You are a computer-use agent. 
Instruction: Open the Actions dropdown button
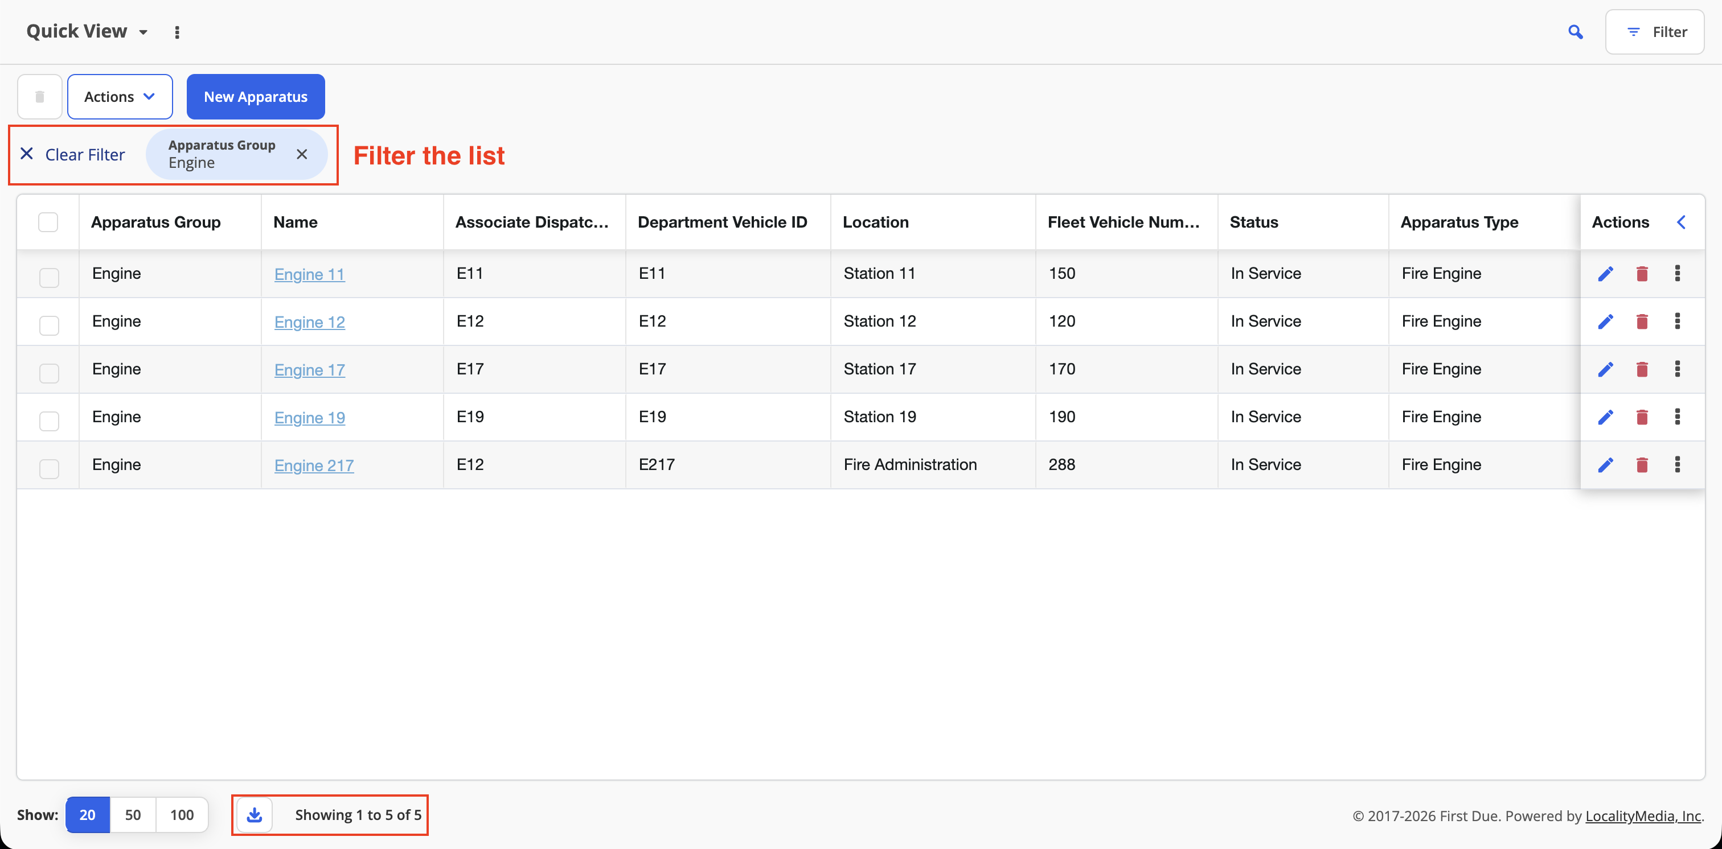(x=120, y=97)
